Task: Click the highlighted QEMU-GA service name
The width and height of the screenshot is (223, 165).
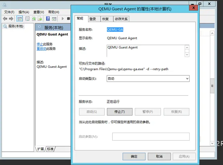Action: [115, 30]
